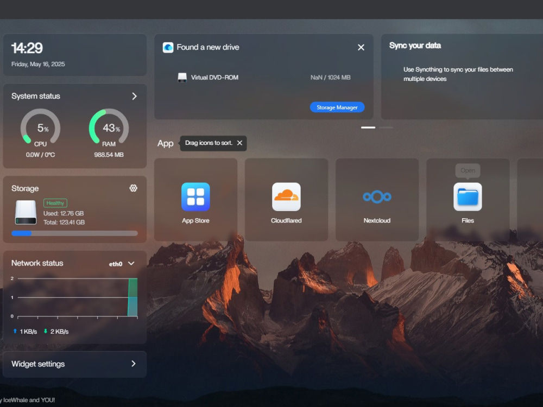The image size is (543, 407).
Task: Open Storage settings gear icon
Action: 134,188
